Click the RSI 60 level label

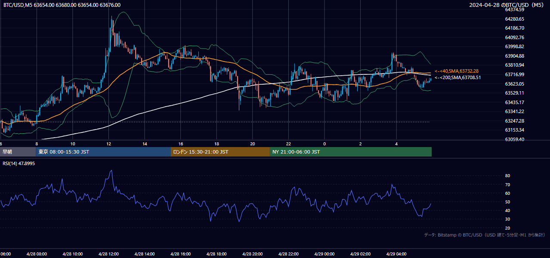point(508,193)
